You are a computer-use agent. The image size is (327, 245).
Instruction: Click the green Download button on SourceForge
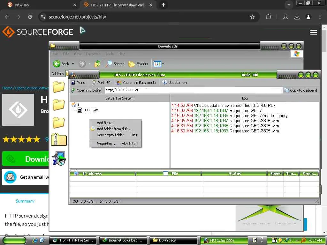click(x=26, y=159)
